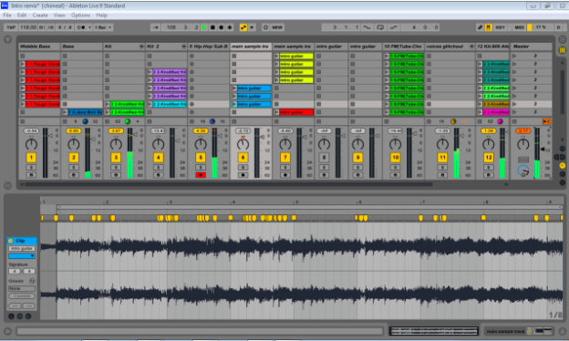Toggle the Follow arrow button
569x341 pixels.
155,27
